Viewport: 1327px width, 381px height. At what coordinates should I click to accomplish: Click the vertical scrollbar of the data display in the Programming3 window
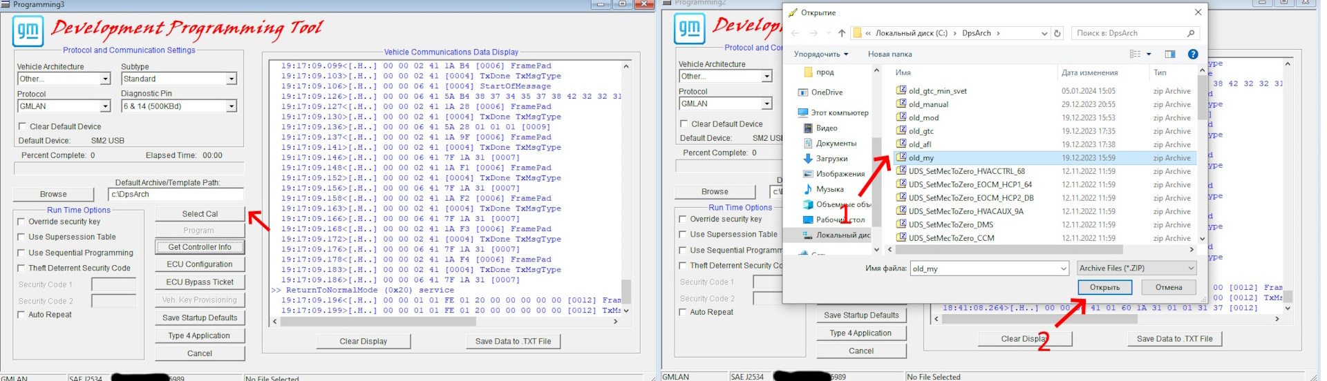coord(625,188)
